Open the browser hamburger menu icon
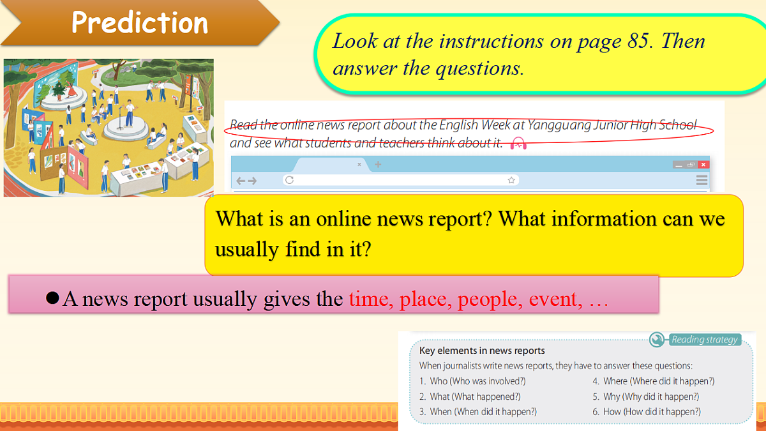The width and height of the screenshot is (766, 431). pos(702,181)
